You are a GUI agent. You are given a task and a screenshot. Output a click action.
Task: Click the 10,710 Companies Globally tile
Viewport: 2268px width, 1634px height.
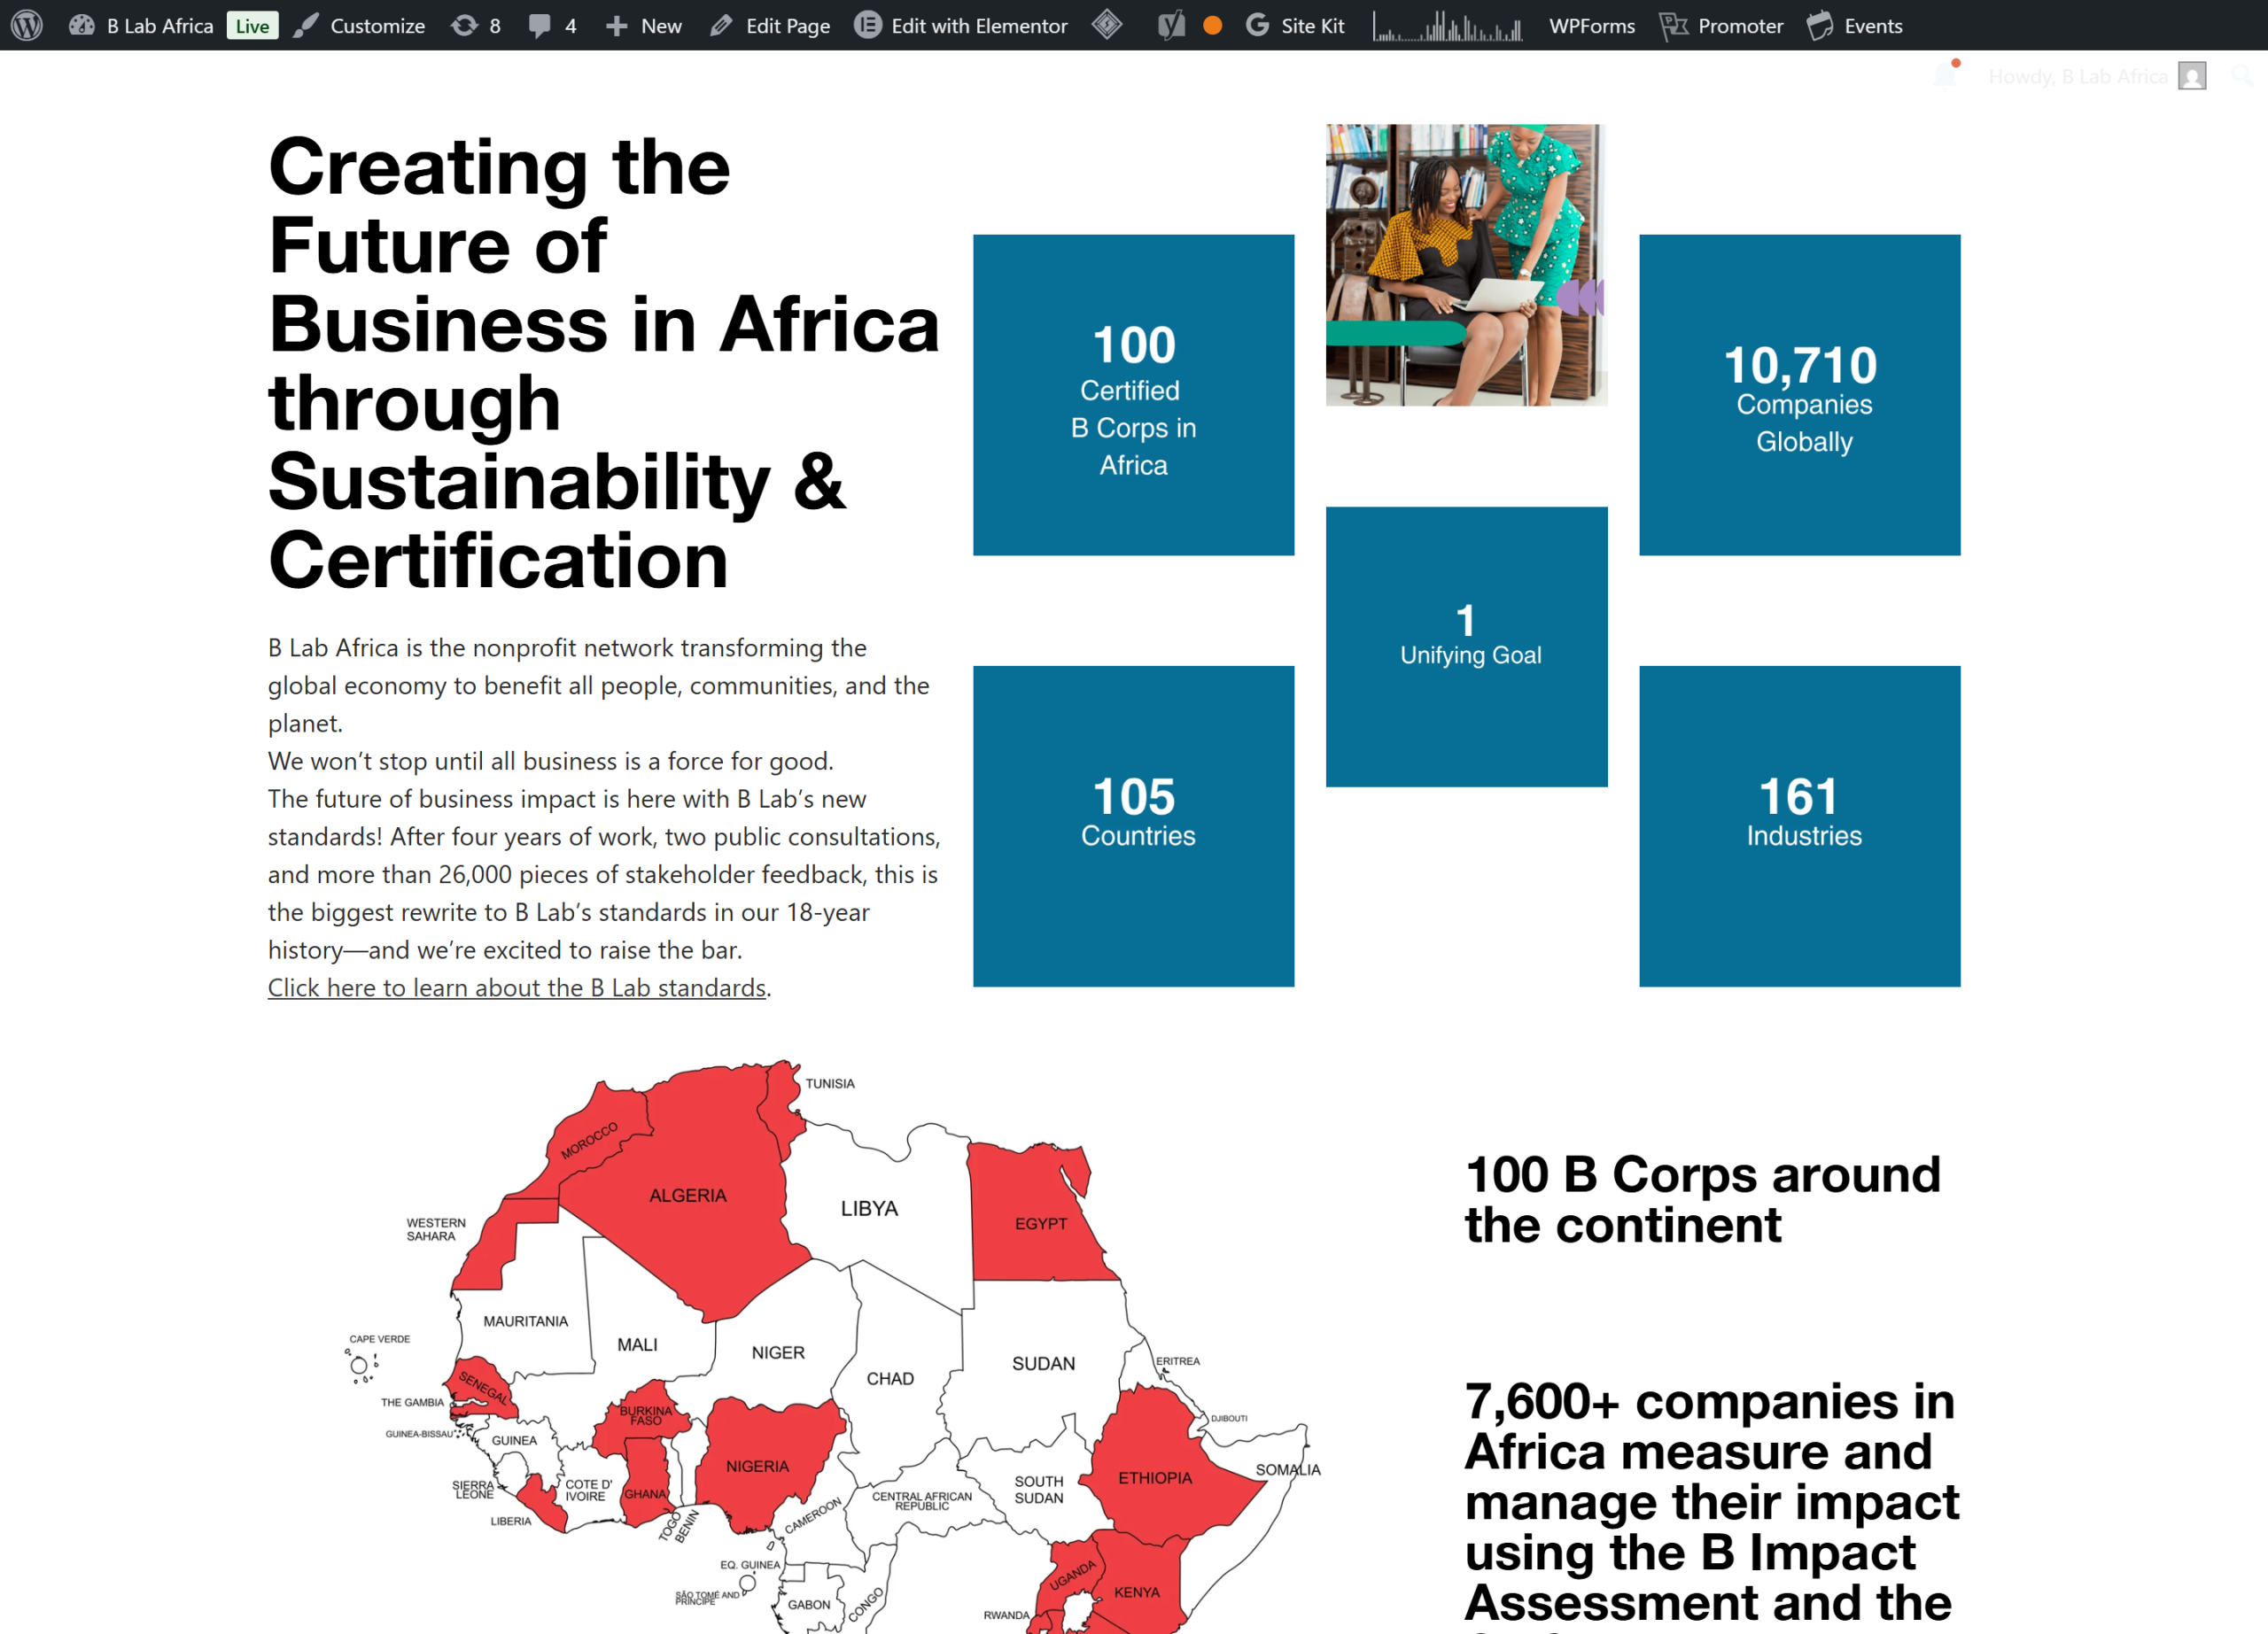tap(1799, 395)
